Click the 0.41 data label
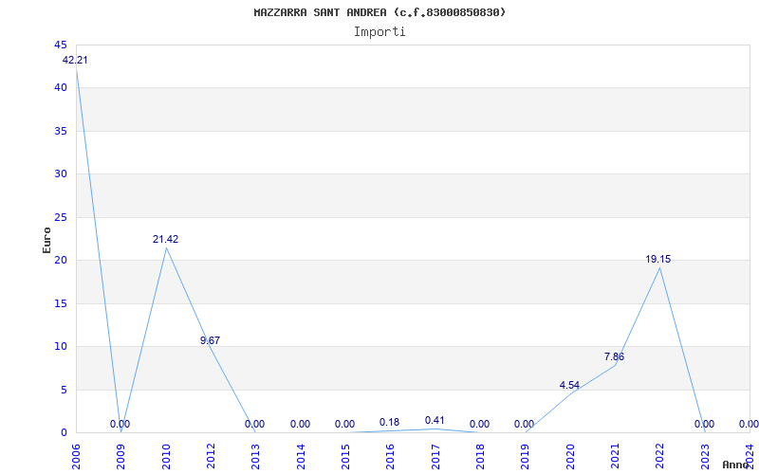Screen dimensions: 759x474 point(435,420)
